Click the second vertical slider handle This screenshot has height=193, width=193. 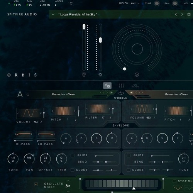(100, 40)
